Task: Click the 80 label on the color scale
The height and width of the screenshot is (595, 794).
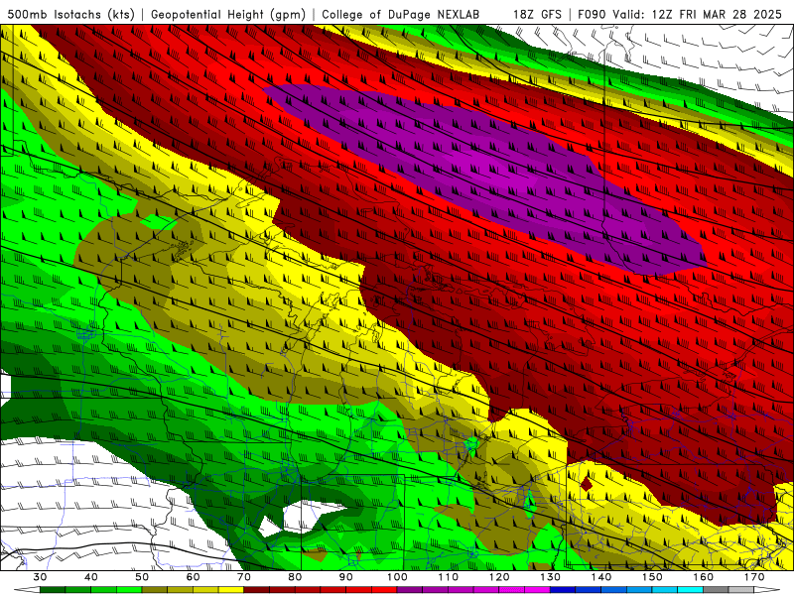Action: tap(295, 577)
